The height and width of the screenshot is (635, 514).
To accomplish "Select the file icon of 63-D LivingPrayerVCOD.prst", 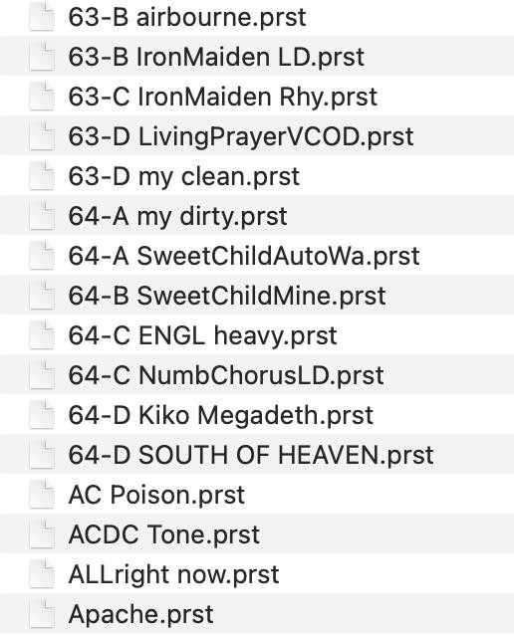I will [42, 136].
